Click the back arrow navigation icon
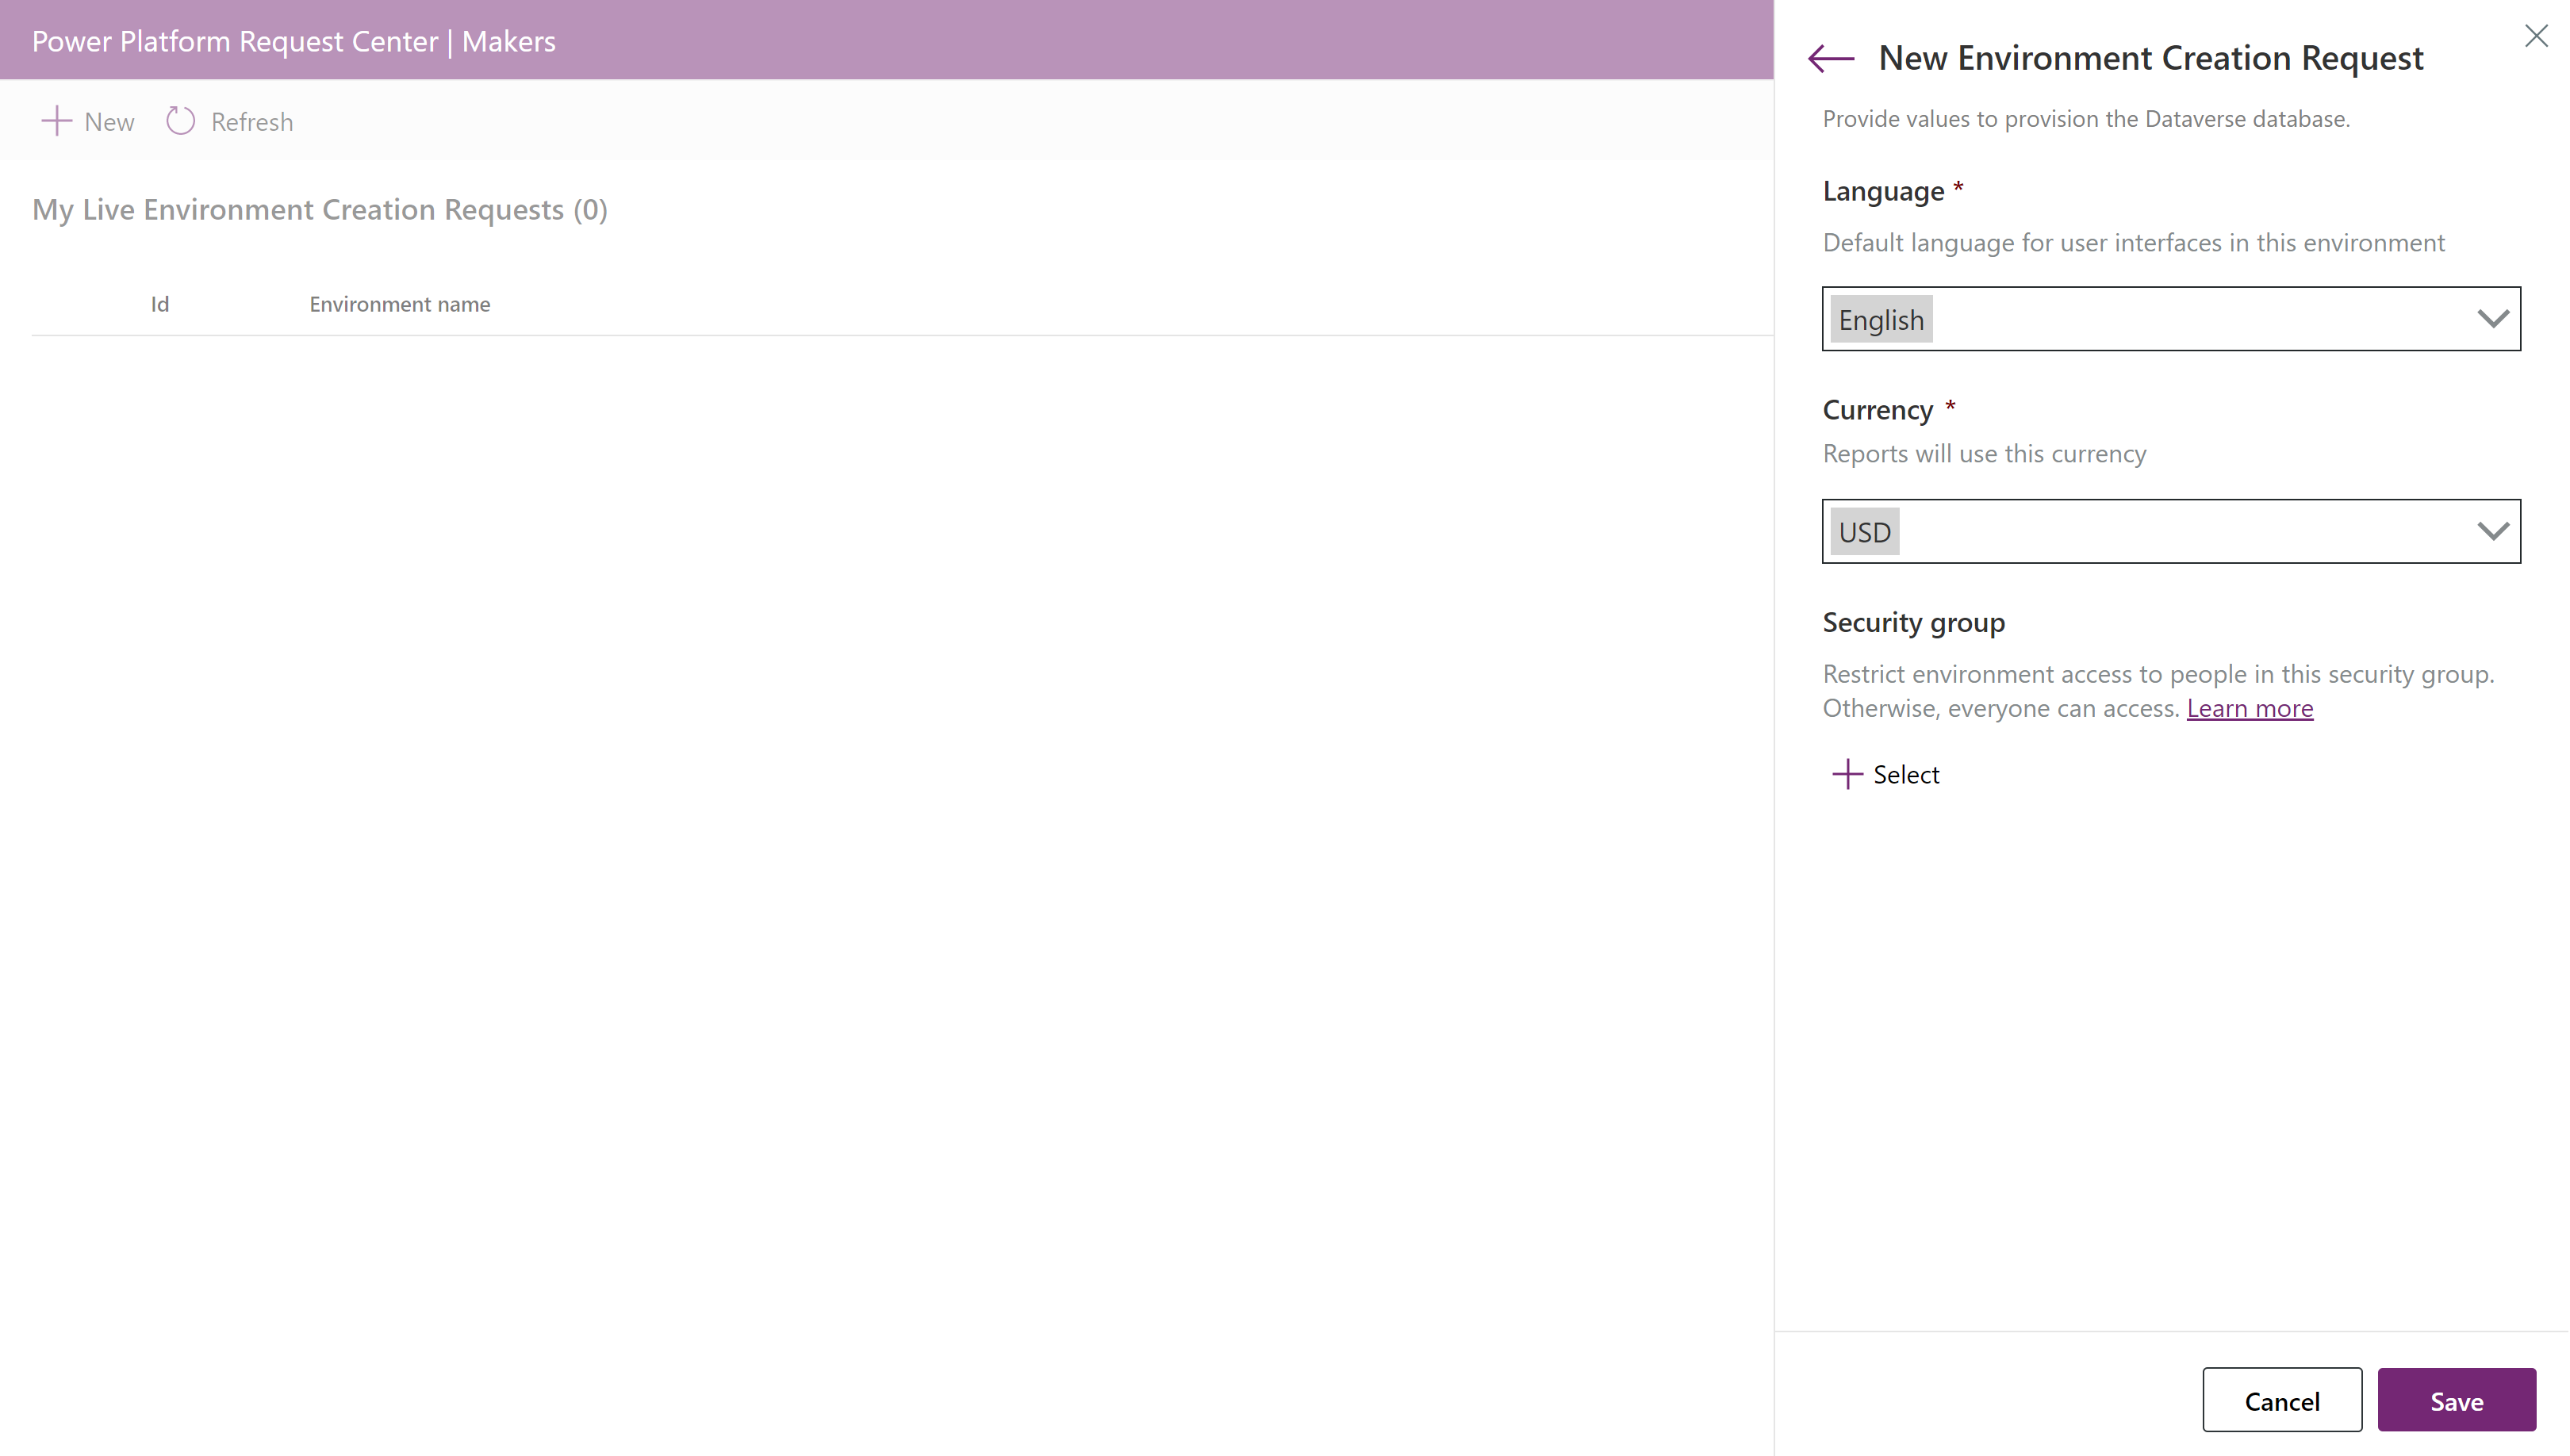 (x=1832, y=55)
